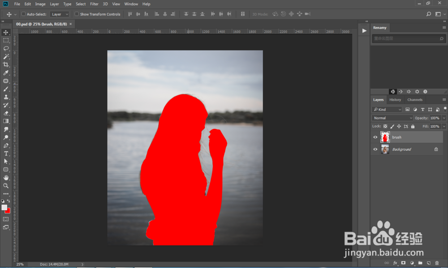Hide the brush layer
Image resolution: width=448 pixels, height=268 pixels.
coord(375,137)
